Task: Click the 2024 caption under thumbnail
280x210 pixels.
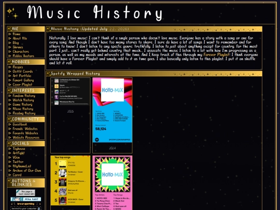Action: coord(113,148)
